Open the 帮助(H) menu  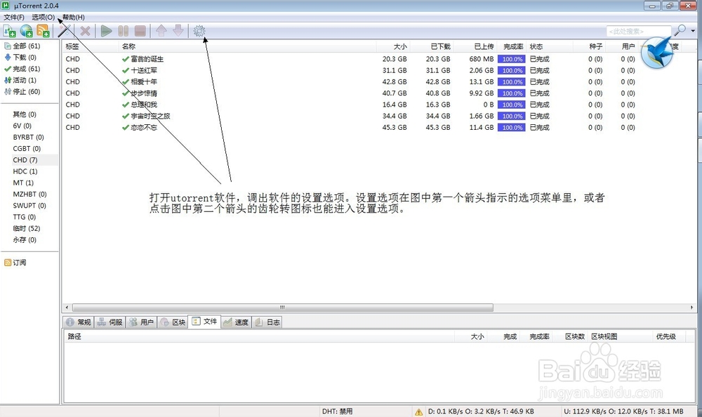(74, 17)
